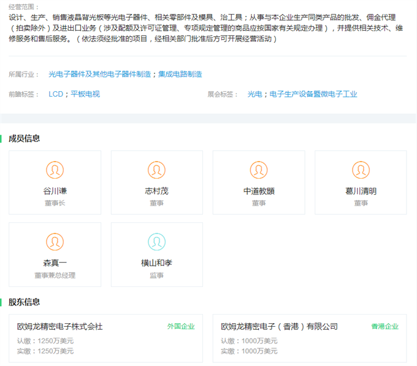Open member name 森真一
The image size is (417, 366).
click(x=55, y=263)
